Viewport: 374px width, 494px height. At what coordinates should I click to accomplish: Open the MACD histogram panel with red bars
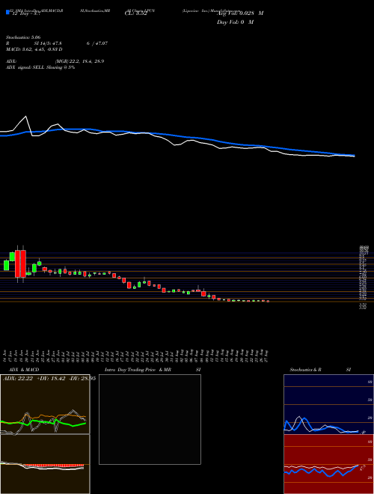coord(45,464)
